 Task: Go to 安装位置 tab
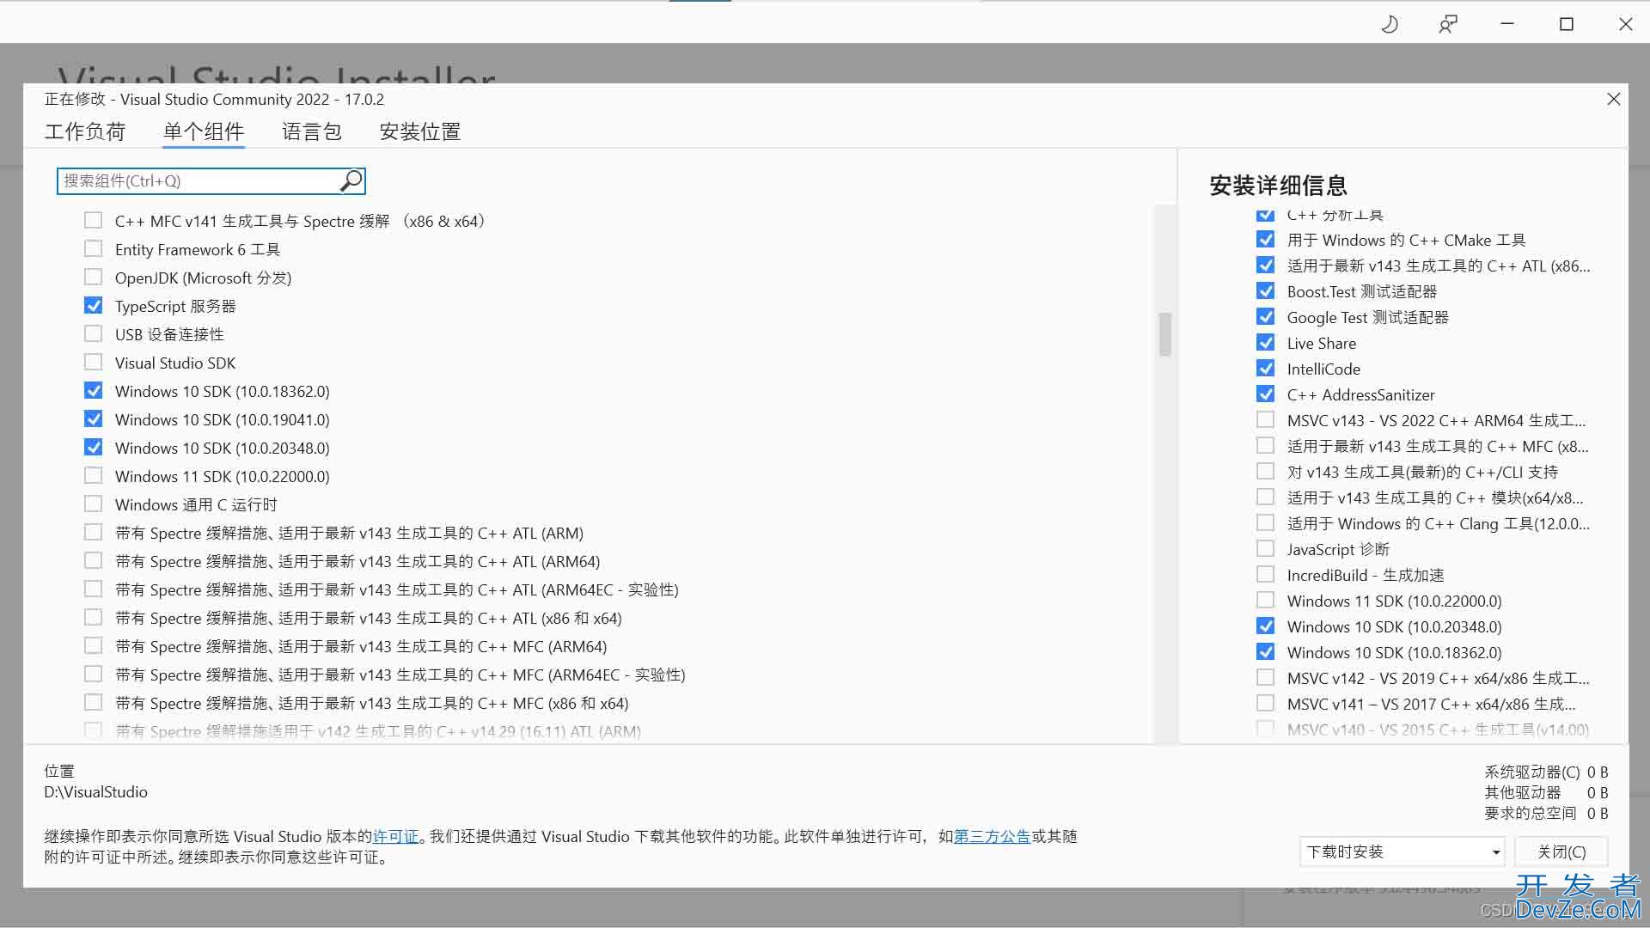(x=420, y=131)
